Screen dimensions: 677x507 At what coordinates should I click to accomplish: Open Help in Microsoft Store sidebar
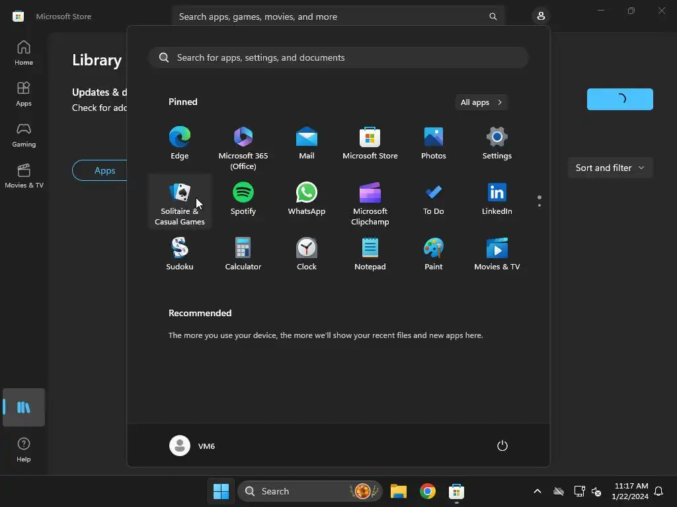point(24,450)
